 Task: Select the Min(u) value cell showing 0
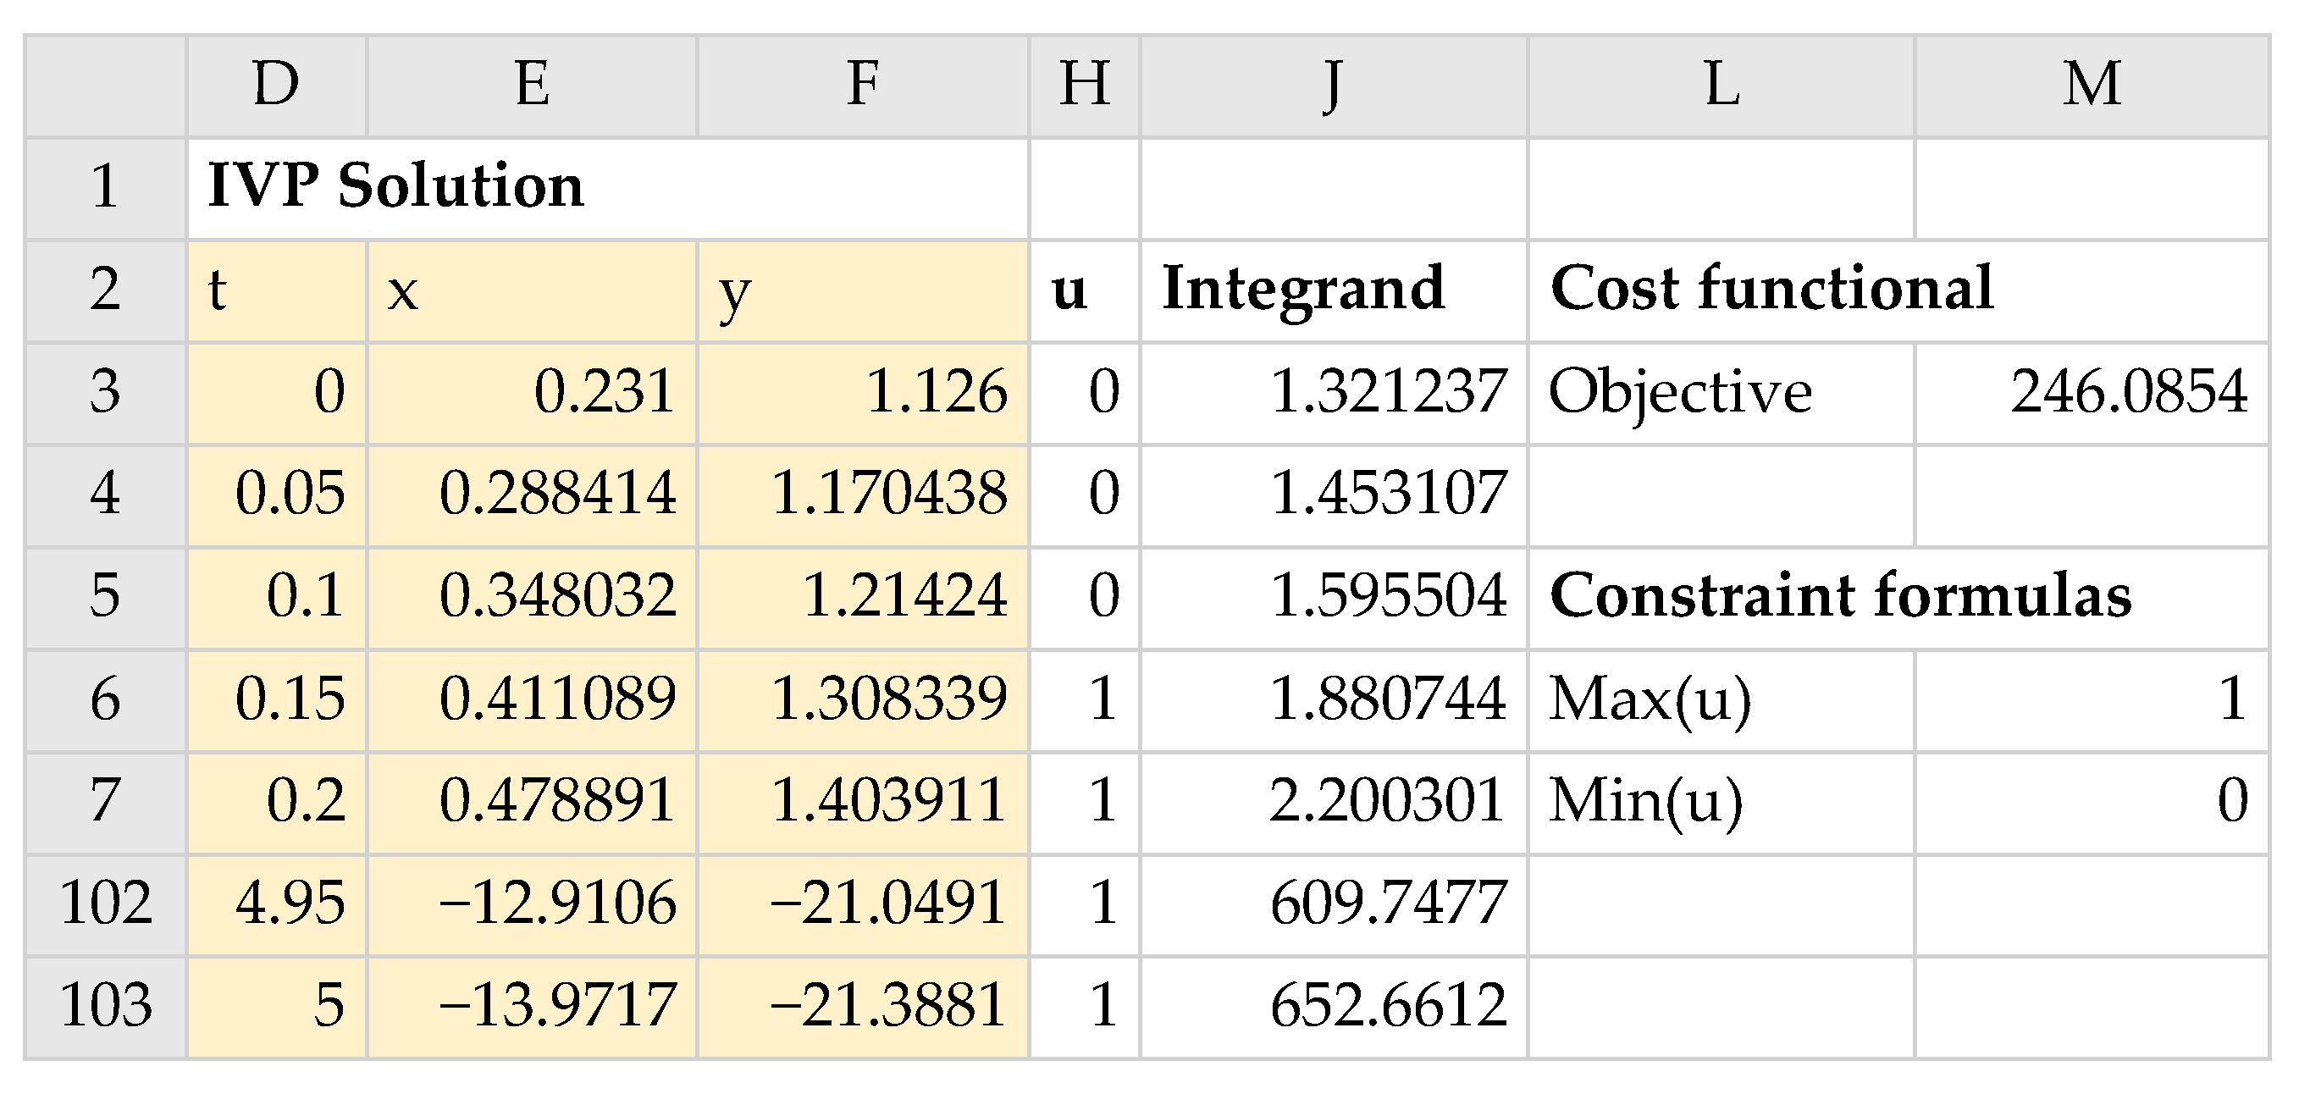coord(2091,800)
